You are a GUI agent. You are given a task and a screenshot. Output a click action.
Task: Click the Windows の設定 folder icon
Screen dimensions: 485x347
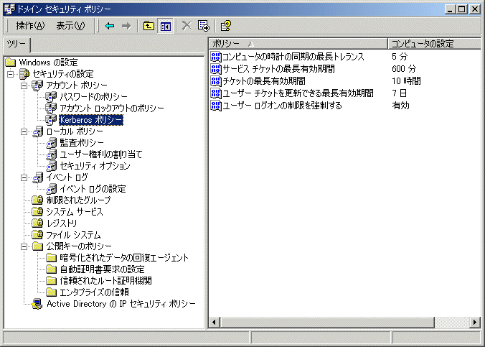[11, 63]
